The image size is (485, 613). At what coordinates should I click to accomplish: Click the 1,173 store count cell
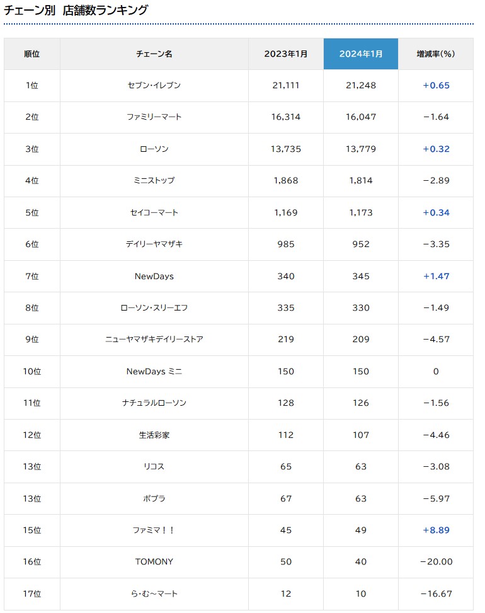pyautogui.click(x=361, y=213)
